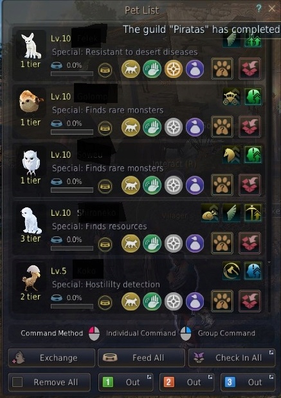This screenshot has height=398, width=281.
Task: Select the white cat 3 tier pet thumbnail
Action: coord(31,220)
